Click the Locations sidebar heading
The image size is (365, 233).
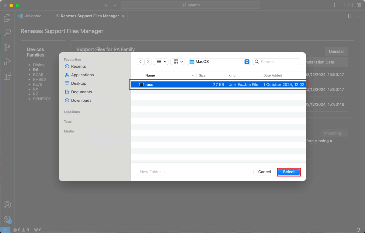coord(72,112)
